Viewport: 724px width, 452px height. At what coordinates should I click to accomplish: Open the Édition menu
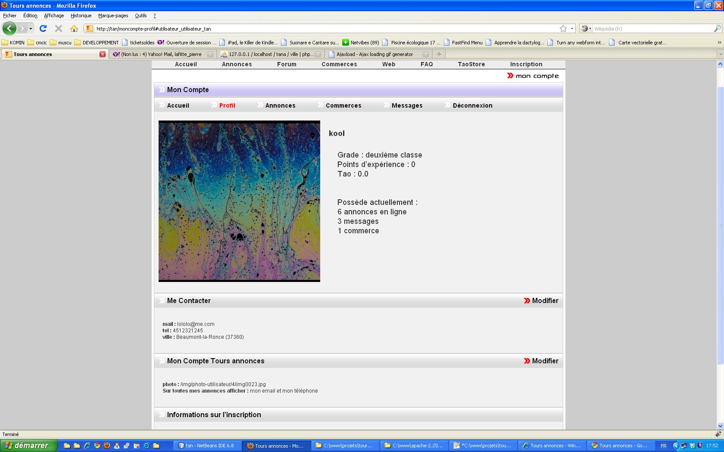click(x=30, y=15)
